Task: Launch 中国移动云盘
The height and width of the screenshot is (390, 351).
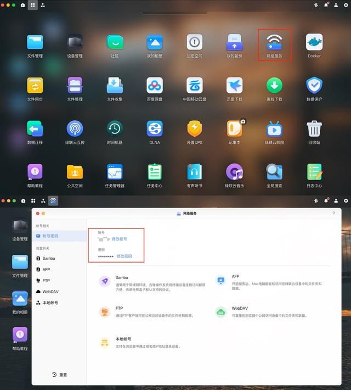Action: click(195, 88)
